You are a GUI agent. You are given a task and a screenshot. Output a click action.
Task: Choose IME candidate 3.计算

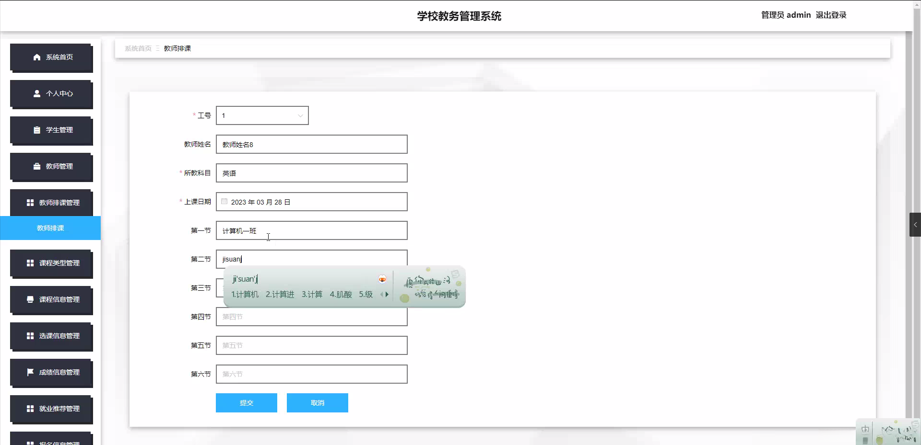(312, 295)
